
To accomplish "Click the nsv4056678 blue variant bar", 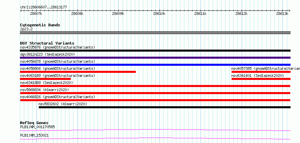I will (155, 65).
